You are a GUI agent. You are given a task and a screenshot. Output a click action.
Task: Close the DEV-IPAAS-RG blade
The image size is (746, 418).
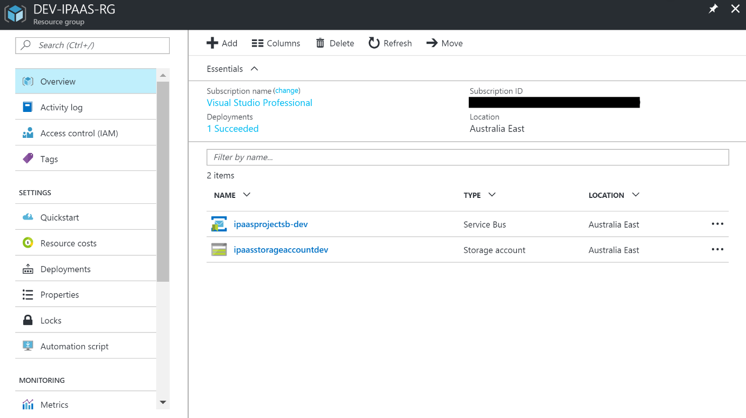[x=735, y=9]
